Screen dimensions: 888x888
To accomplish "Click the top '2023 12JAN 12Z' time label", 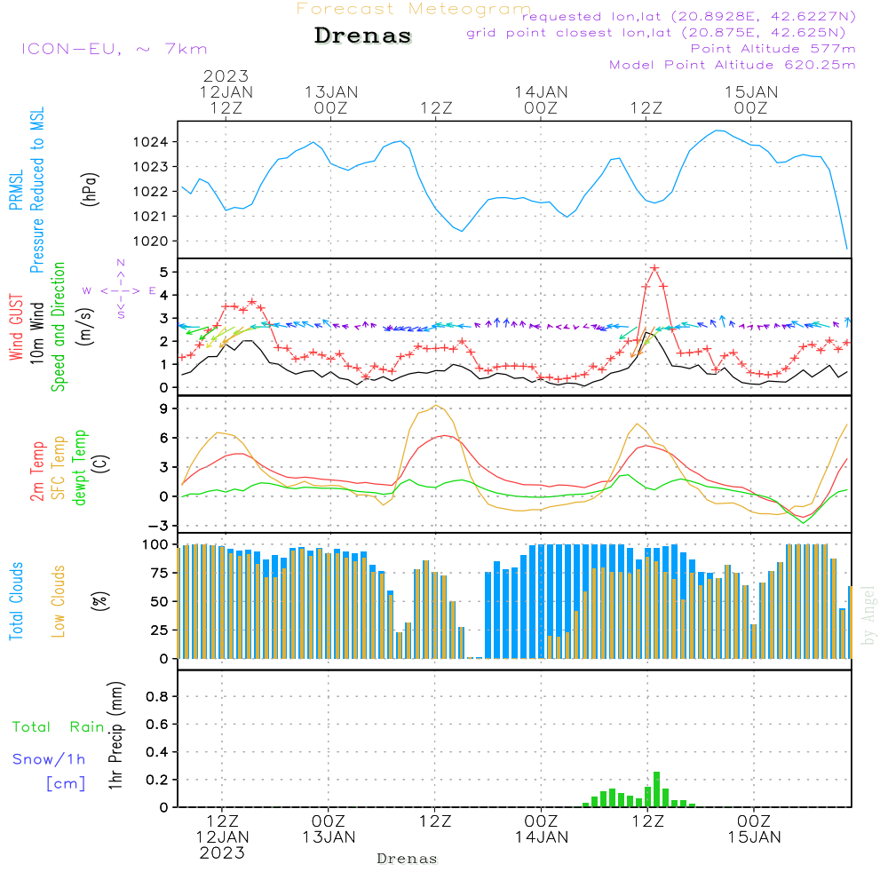I will coord(226,92).
